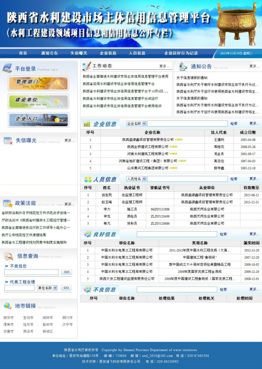Click 更多 link in 工作动态 panel

point(164,66)
